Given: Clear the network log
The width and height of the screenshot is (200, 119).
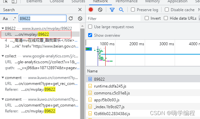Looking at the screenshot, I should [x=100, y=10].
